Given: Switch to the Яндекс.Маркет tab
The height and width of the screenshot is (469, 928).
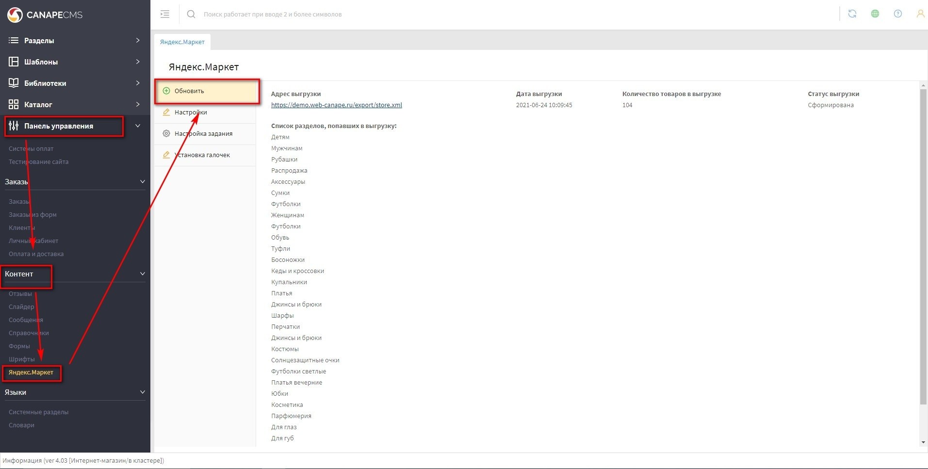Looking at the screenshot, I should point(182,42).
